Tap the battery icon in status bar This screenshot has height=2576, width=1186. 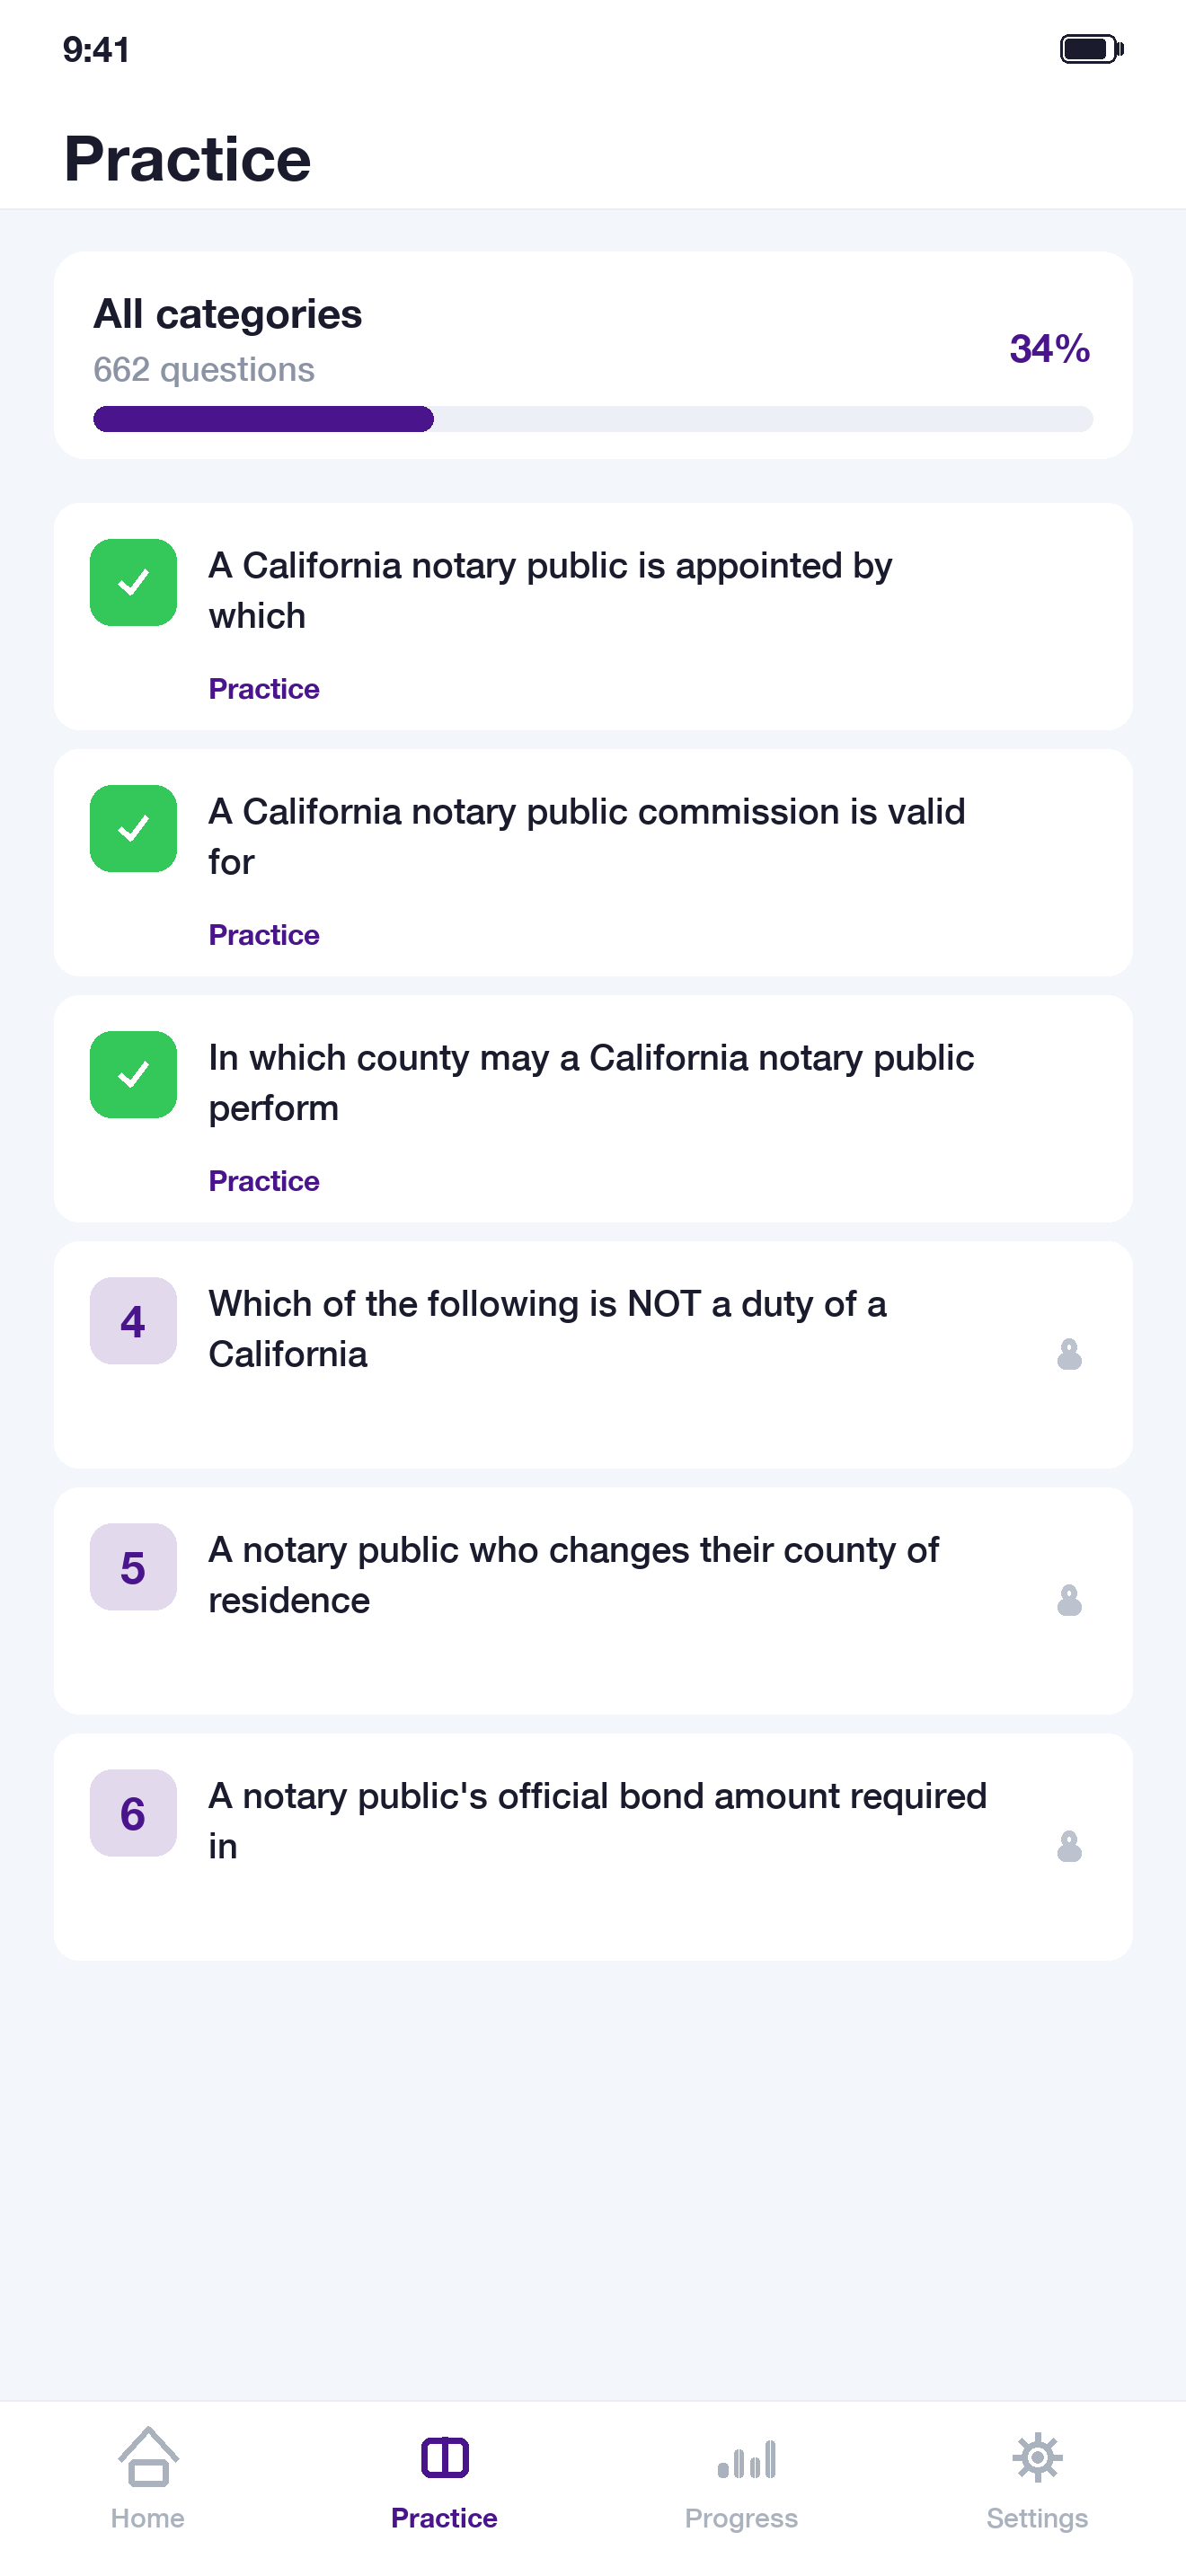pos(1092,48)
